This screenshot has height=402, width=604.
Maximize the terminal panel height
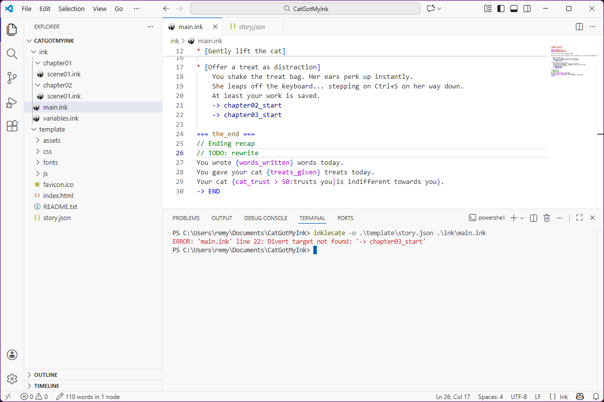pyautogui.click(x=579, y=218)
